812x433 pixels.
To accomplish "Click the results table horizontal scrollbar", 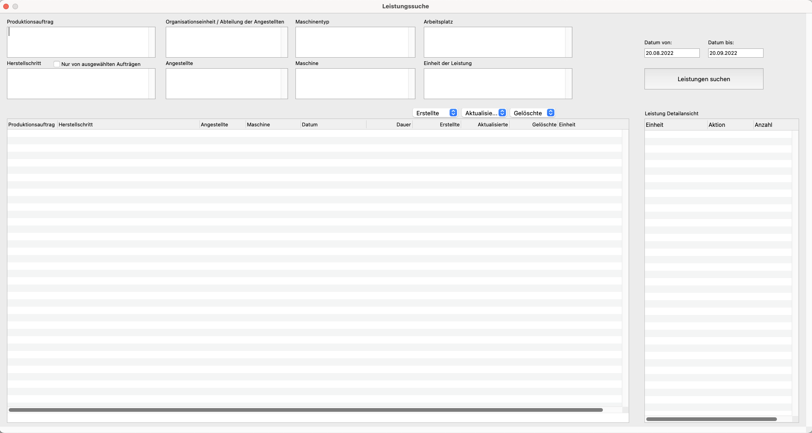I will (x=306, y=410).
